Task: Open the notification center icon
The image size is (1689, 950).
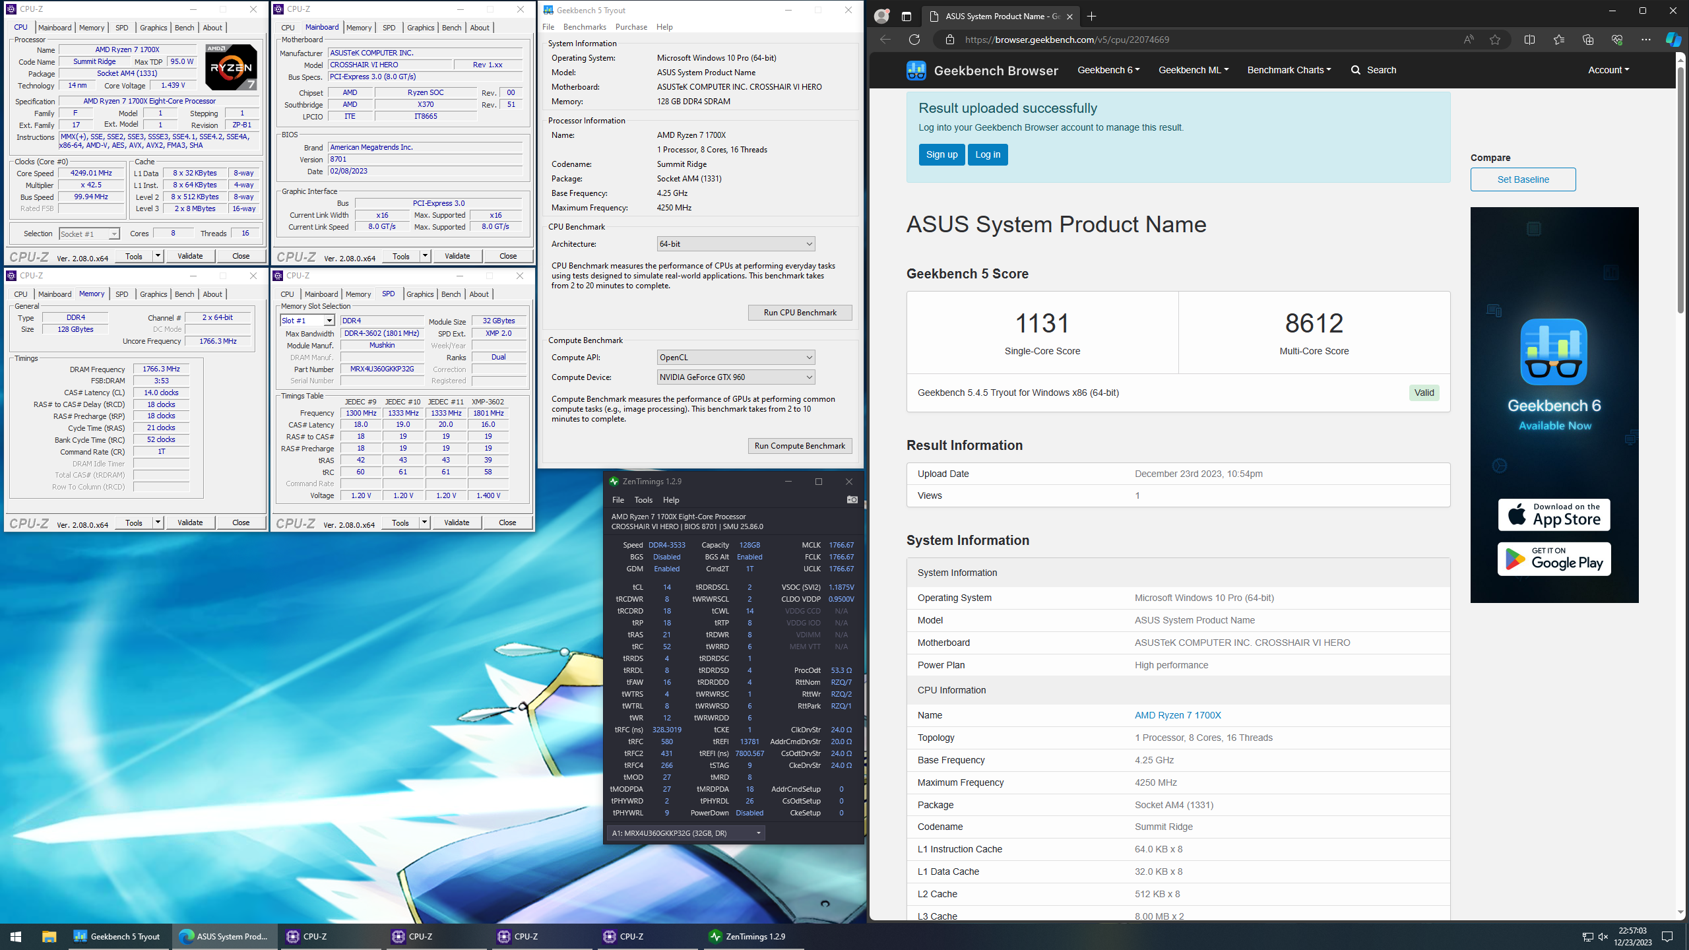Action: [1667, 937]
